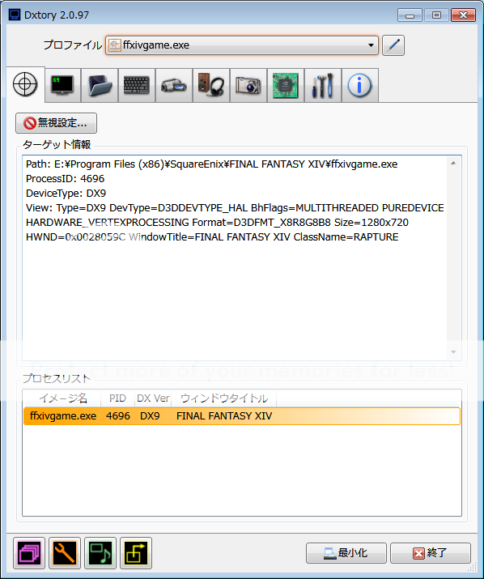This screenshot has height=579, width=484.
Task: Maximize the Dxtory window
Action: click(436, 15)
